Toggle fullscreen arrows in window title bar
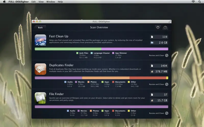204x127 pixels. [170, 22]
